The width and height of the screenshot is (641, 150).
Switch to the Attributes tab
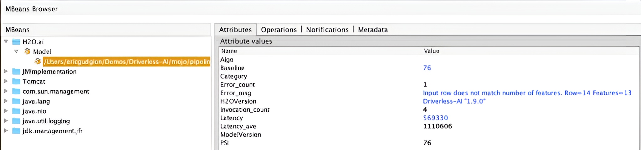pos(235,30)
